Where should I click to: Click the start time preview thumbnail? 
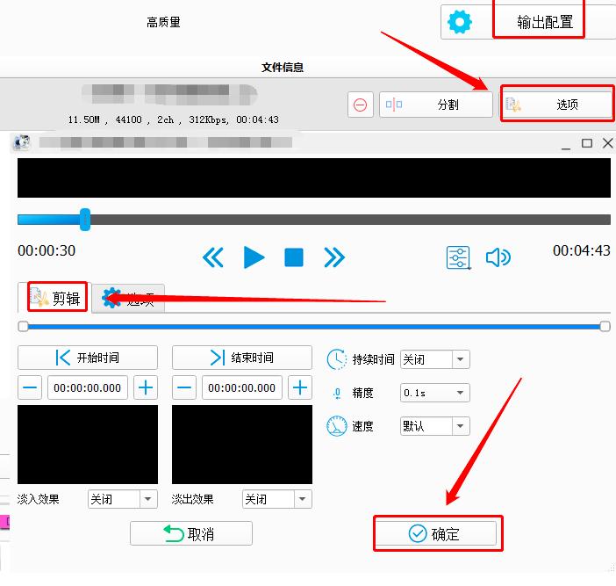[x=88, y=445]
